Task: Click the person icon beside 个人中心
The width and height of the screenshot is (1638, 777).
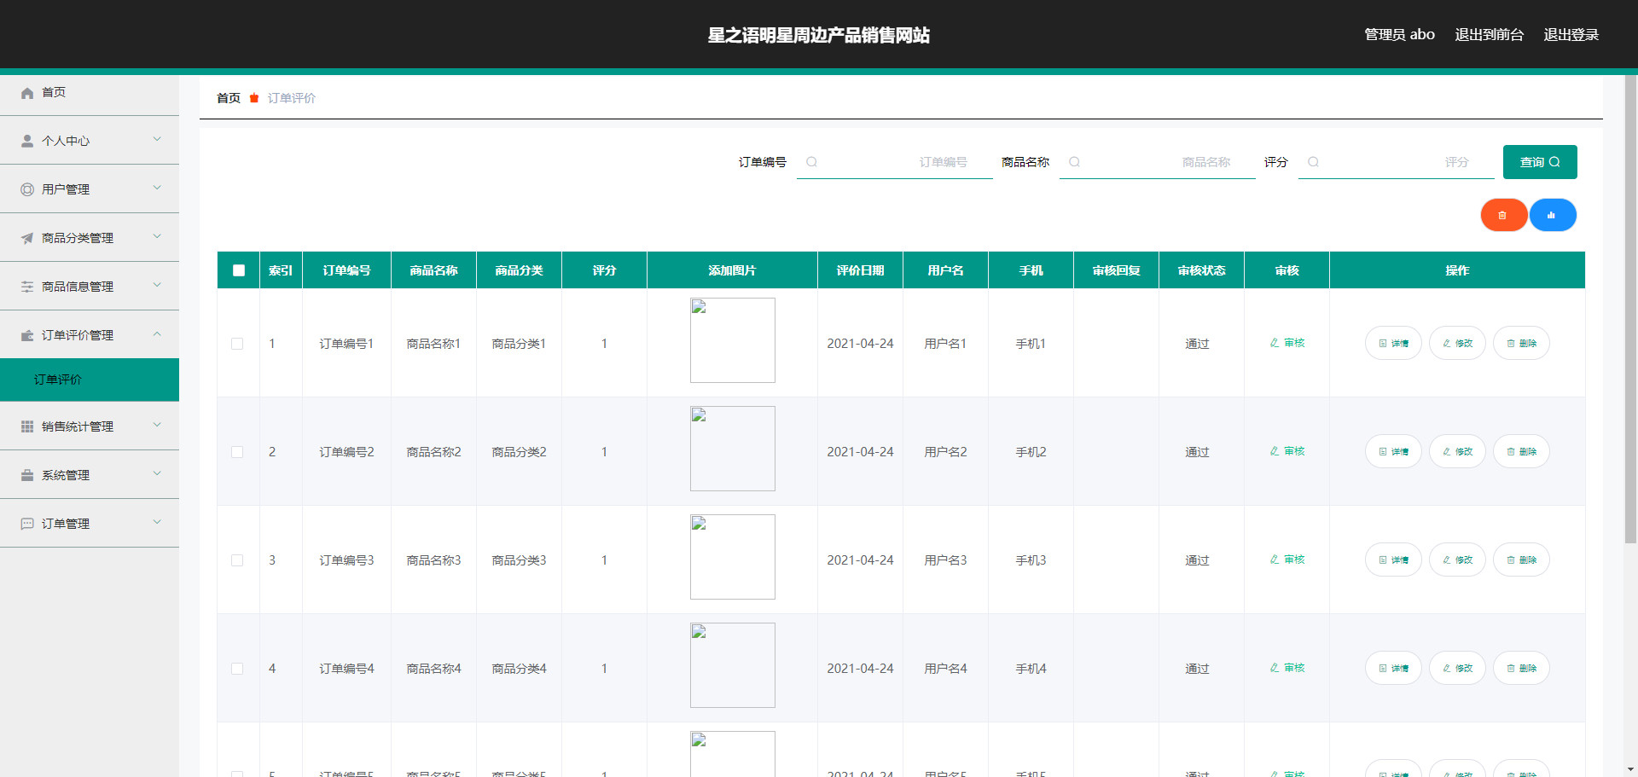Action: pyautogui.click(x=27, y=141)
